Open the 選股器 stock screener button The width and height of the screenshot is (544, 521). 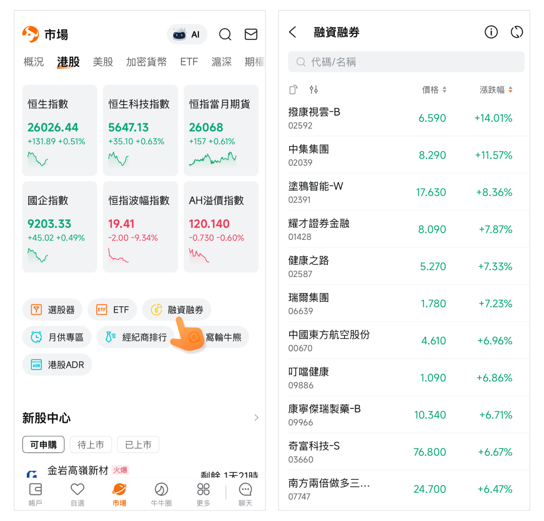tap(52, 310)
